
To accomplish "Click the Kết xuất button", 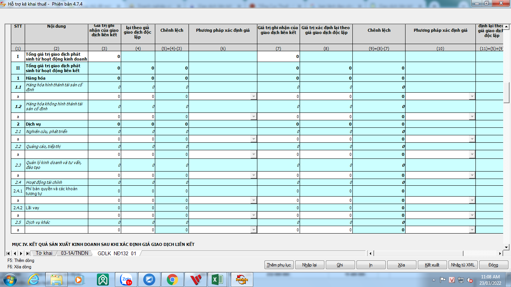I will [432, 265].
